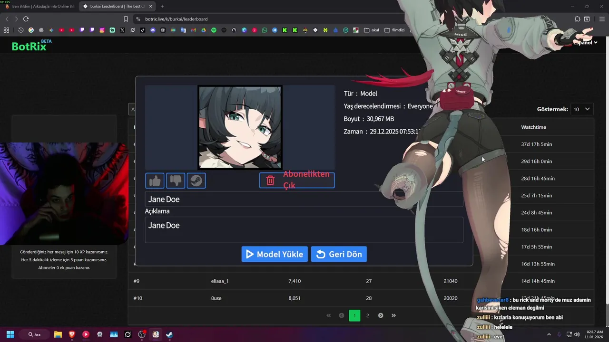
Task: Open the X (Twitter) bookmark
Action: [x=122, y=30]
